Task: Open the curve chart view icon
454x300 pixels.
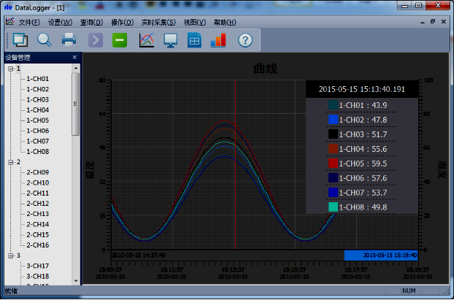Action: pos(146,40)
